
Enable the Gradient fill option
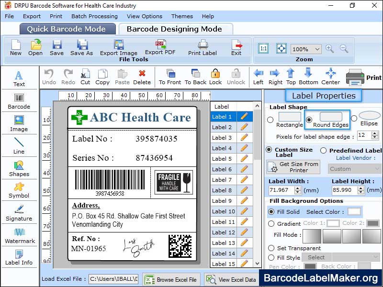(271, 224)
